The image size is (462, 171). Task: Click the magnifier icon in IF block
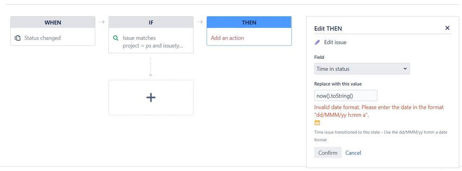[116, 38]
